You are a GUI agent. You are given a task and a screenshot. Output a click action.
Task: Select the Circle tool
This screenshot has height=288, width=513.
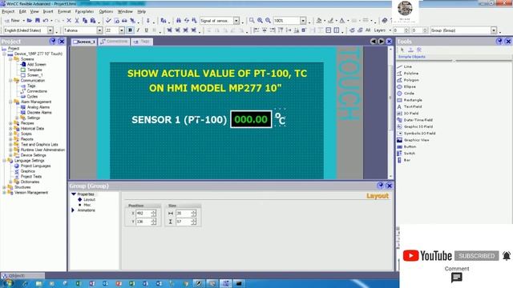[x=406, y=94]
